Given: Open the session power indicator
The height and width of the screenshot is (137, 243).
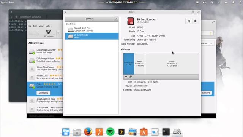Looking at the screenshot, I should pyautogui.click(x=240, y=2).
